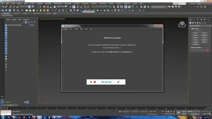Toggle Window/Crossing selection mode
The width and height of the screenshot is (212, 119).
pos(40,7)
